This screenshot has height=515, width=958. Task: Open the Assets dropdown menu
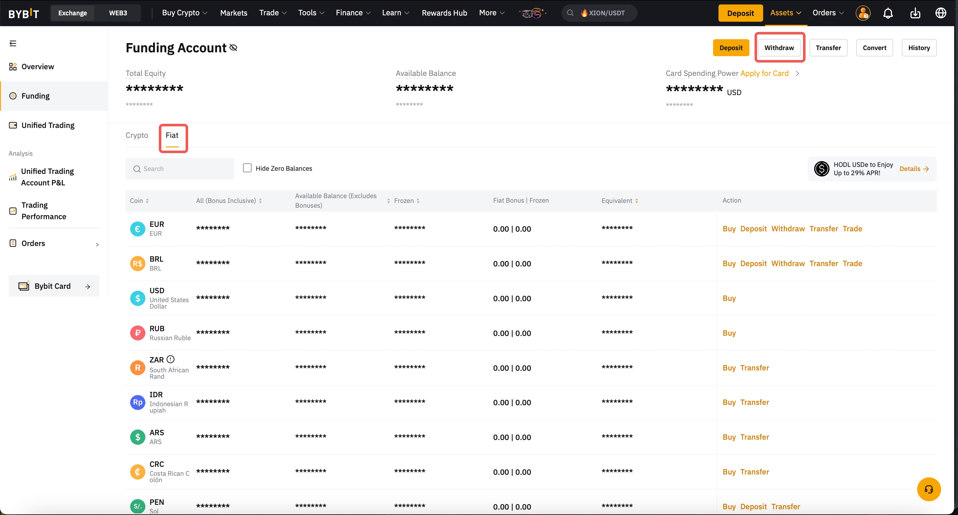click(x=785, y=13)
